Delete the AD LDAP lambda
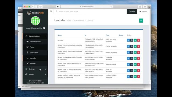This screenshot has width=172, height=97. coord(138,40)
